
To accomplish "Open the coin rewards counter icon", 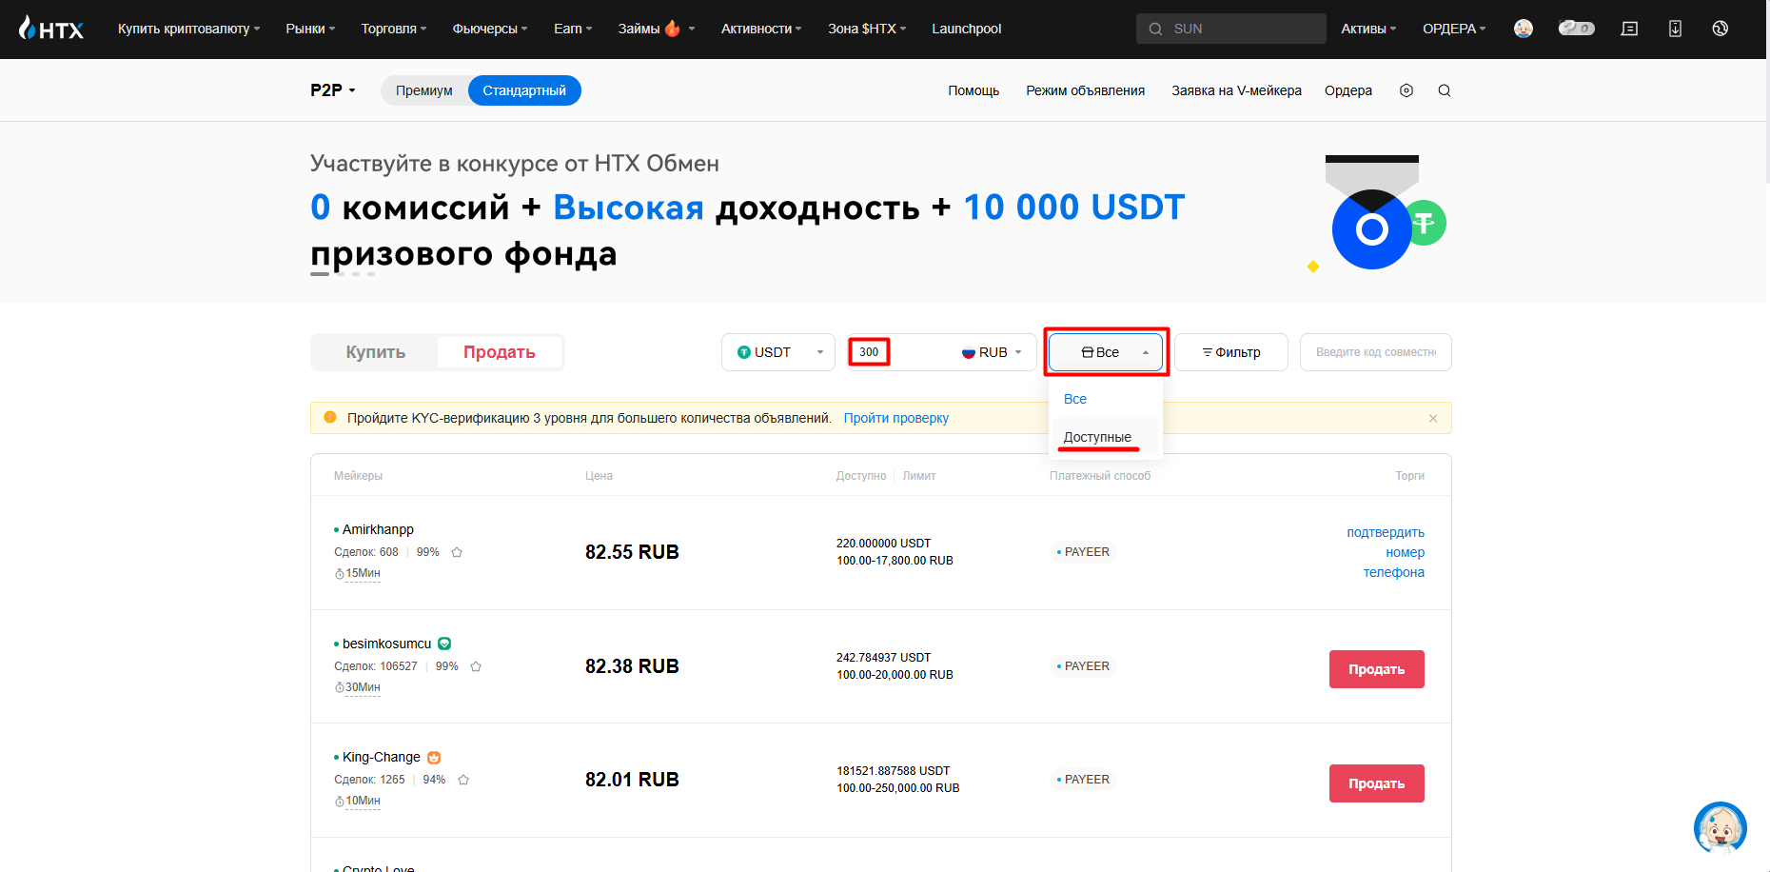I will pyautogui.click(x=1576, y=29).
